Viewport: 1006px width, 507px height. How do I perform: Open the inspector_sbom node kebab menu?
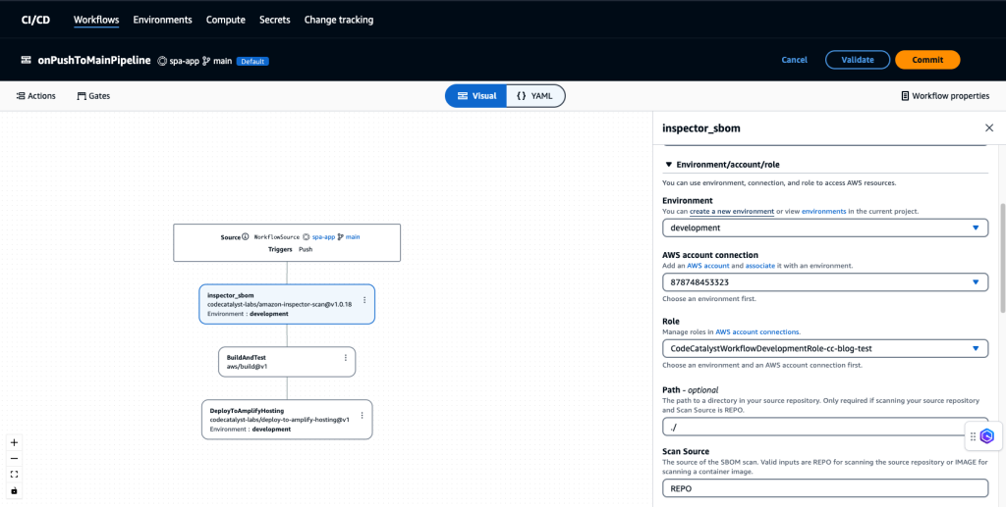[364, 300]
